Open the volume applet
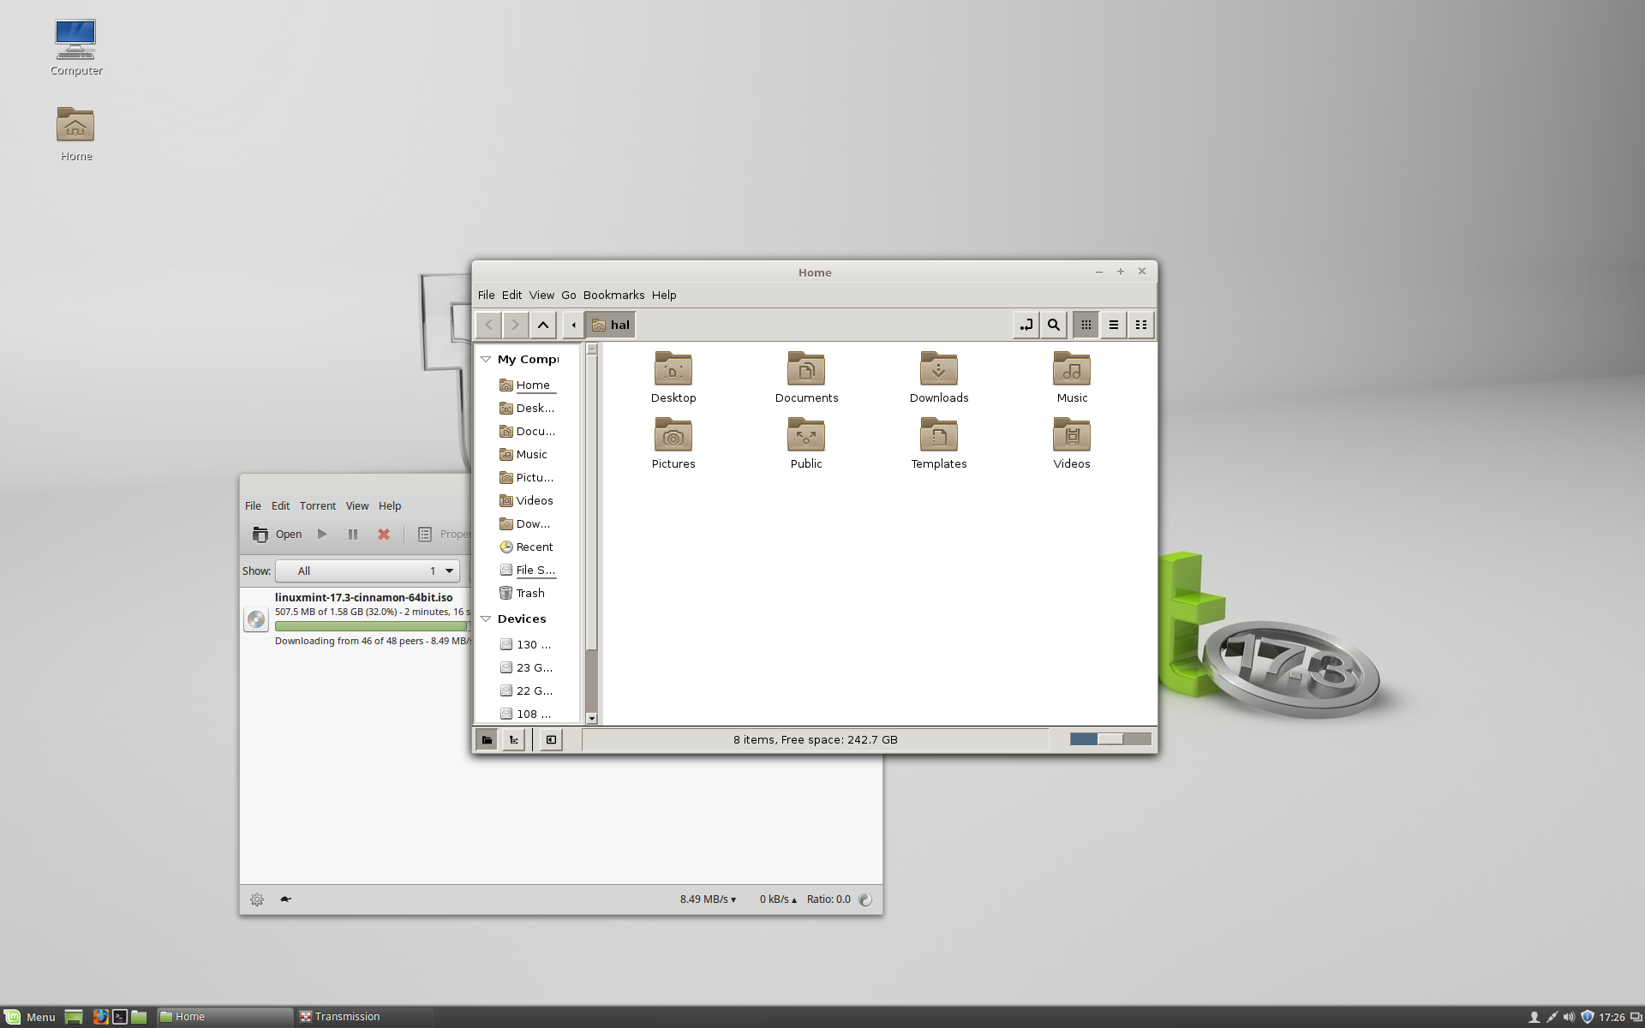Viewport: 1645px width, 1028px height. (x=1569, y=1018)
